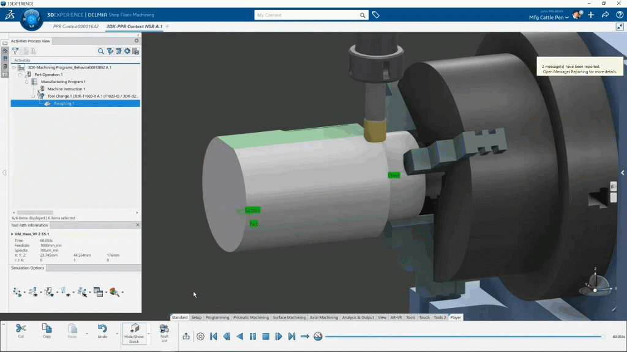The height and width of the screenshot is (352, 627).
Task: Click the Fault List button
Action: click(x=164, y=333)
